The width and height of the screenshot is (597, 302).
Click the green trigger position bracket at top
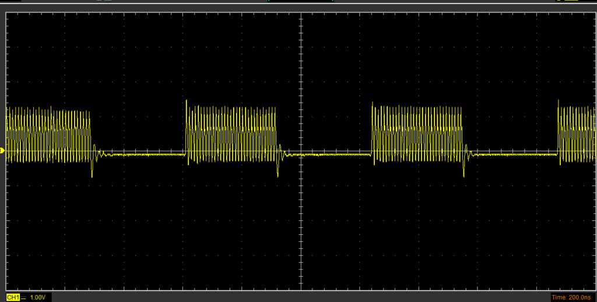click(x=269, y=1)
